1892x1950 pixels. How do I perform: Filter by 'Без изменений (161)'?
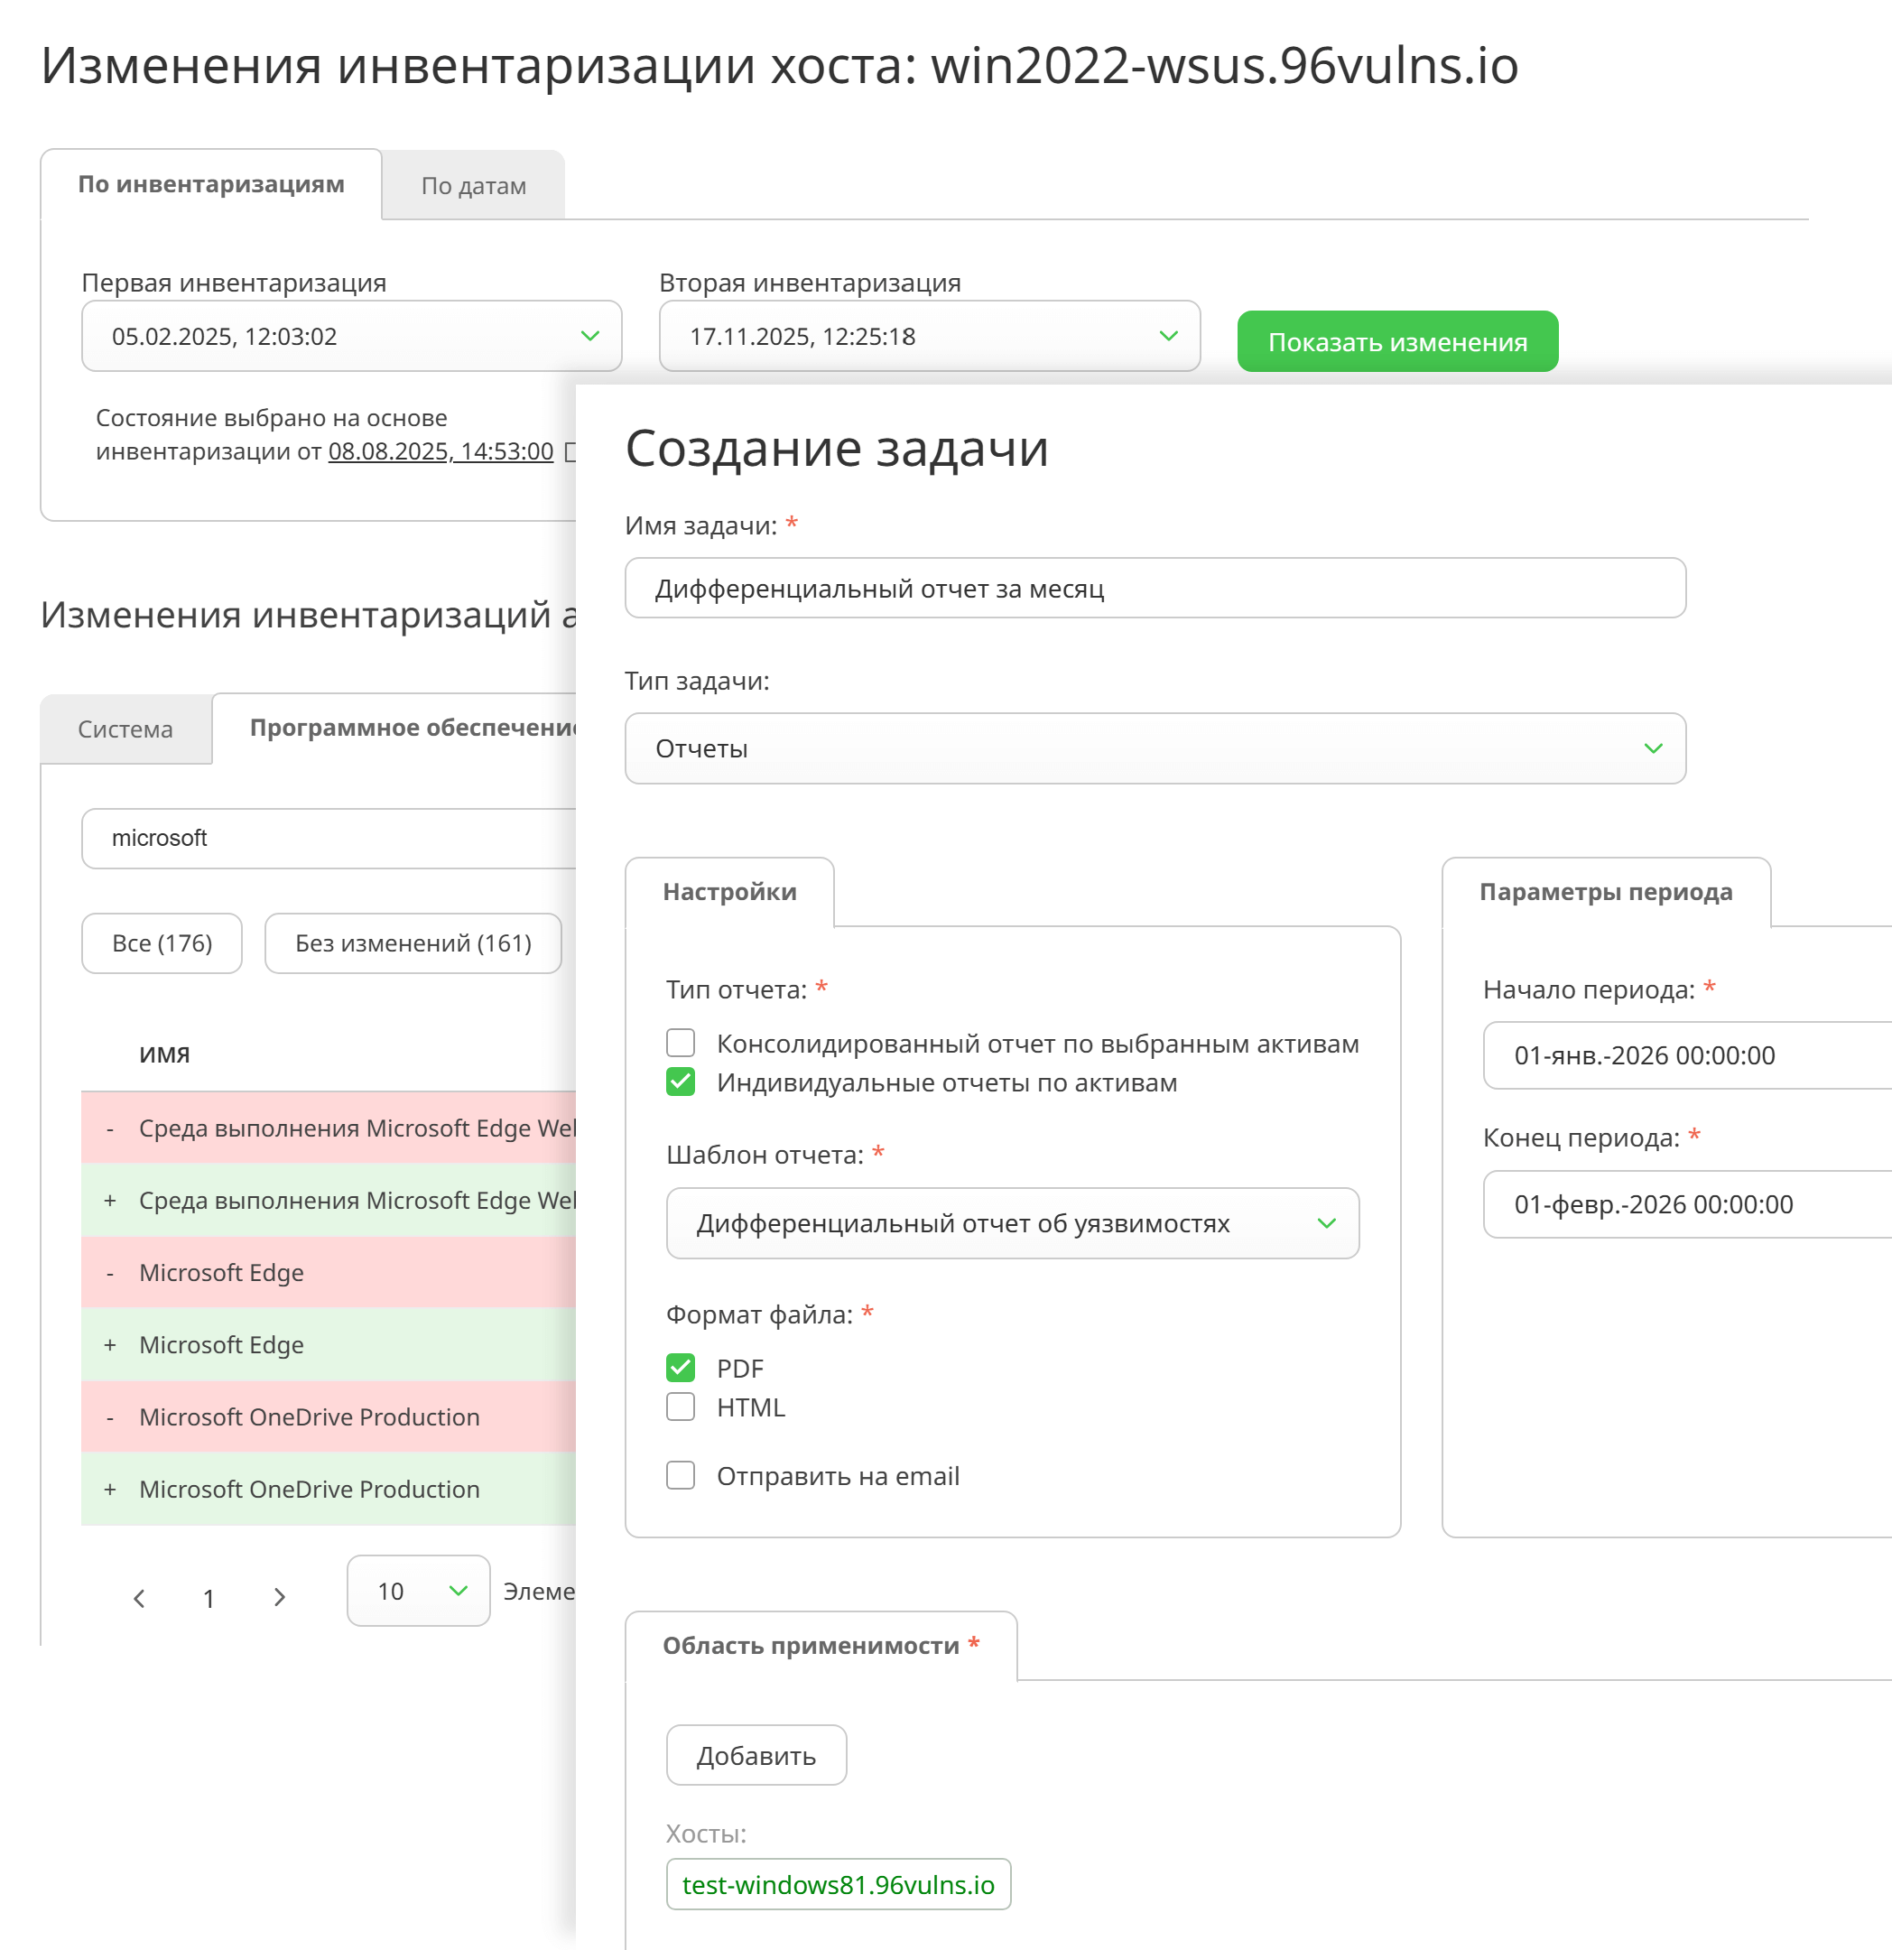(413, 943)
